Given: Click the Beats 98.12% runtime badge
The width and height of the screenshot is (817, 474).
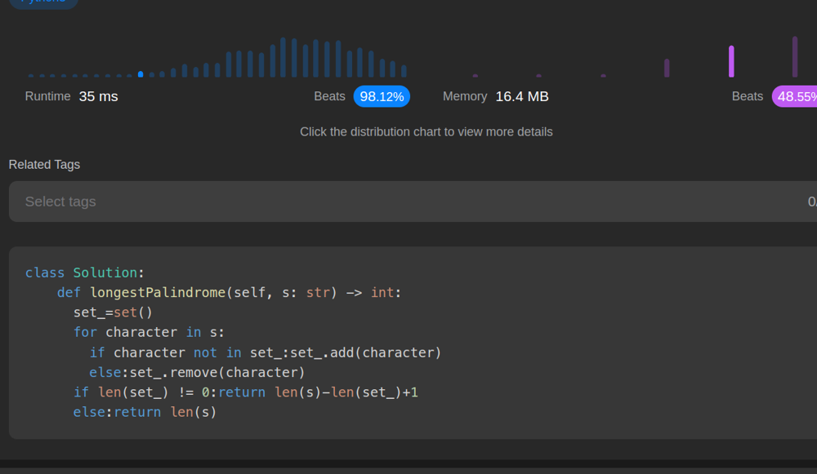Looking at the screenshot, I should click(382, 96).
